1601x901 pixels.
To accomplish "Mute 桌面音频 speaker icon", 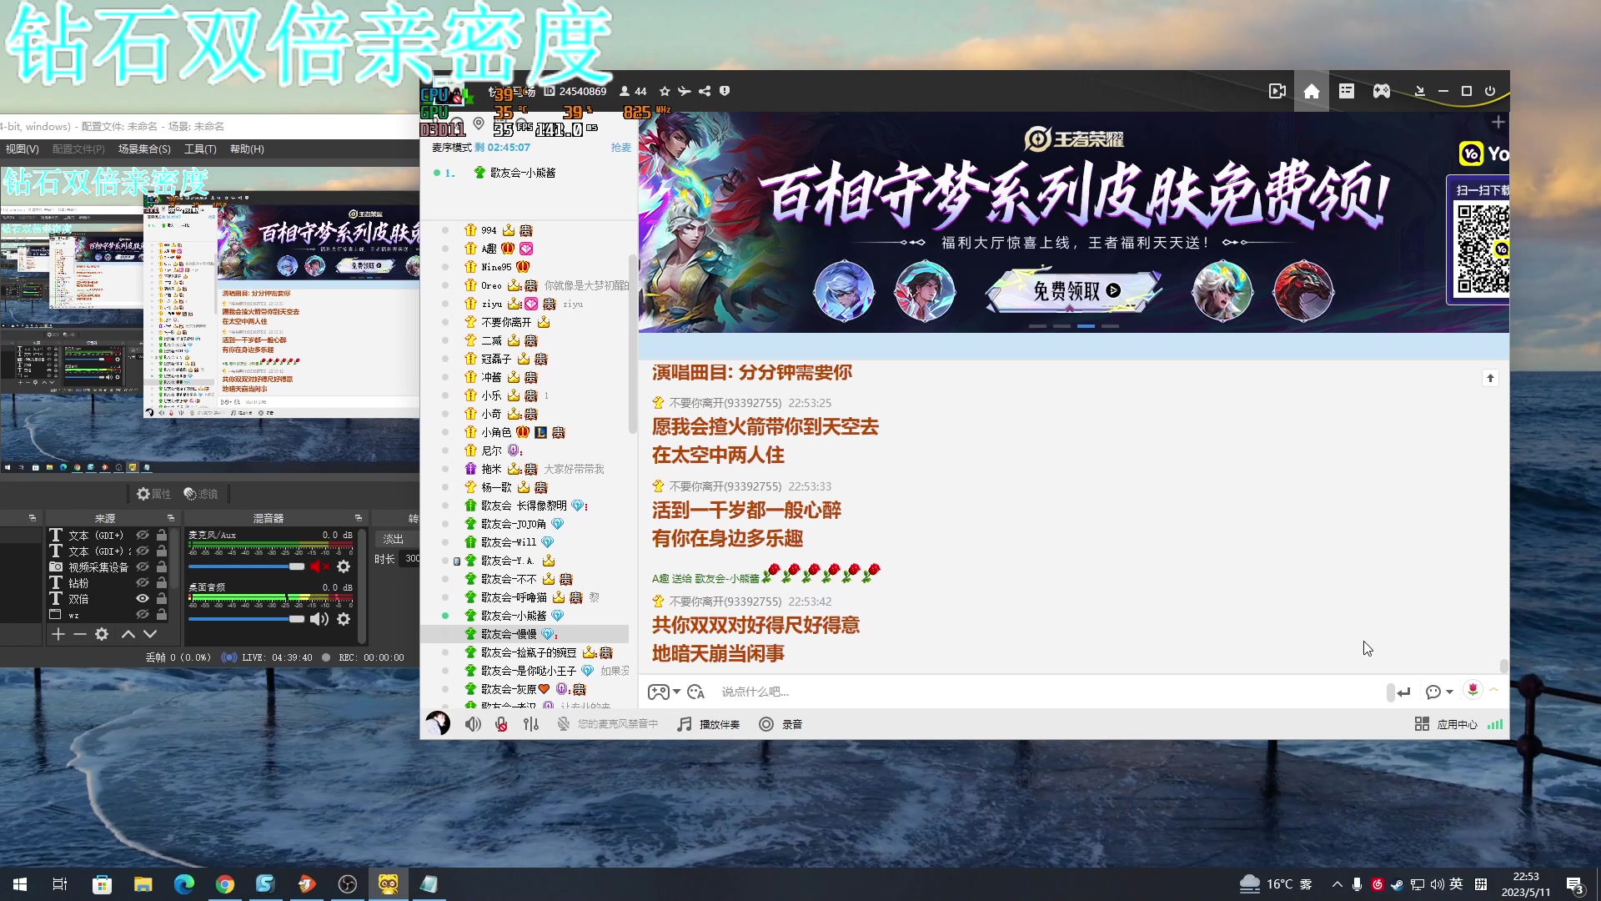I will (x=319, y=619).
